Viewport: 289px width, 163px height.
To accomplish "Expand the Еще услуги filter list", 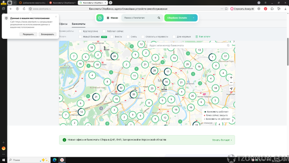I will [203, 36].
